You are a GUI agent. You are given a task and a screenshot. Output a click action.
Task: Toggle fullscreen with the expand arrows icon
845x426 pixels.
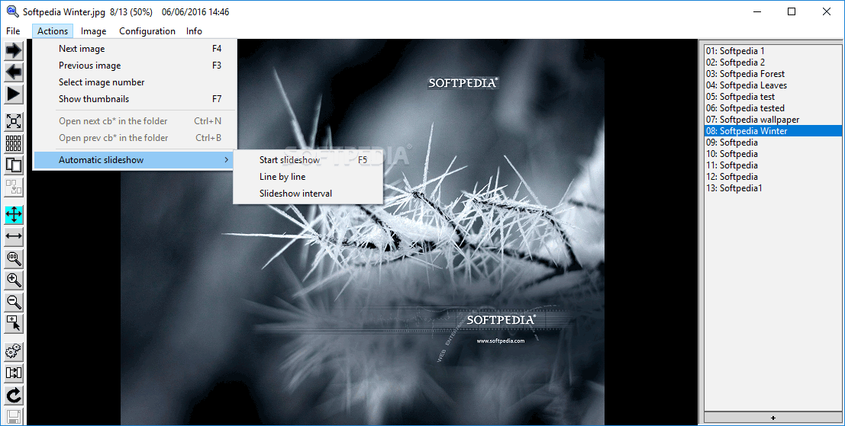(x=14, y=122)
